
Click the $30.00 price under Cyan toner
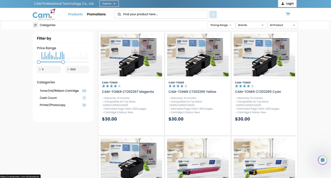pos(242,119)
